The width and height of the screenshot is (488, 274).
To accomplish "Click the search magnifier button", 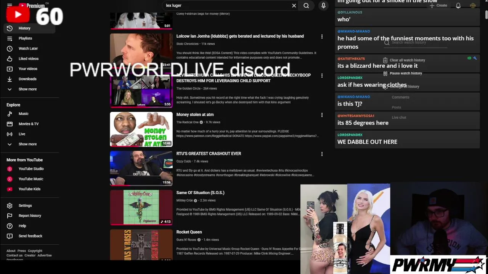I will tap(306, 6).
